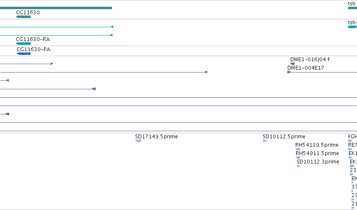Open the SD17149.5prime label
This screenshot has height=210, width=357.
[x=156, y=137]
